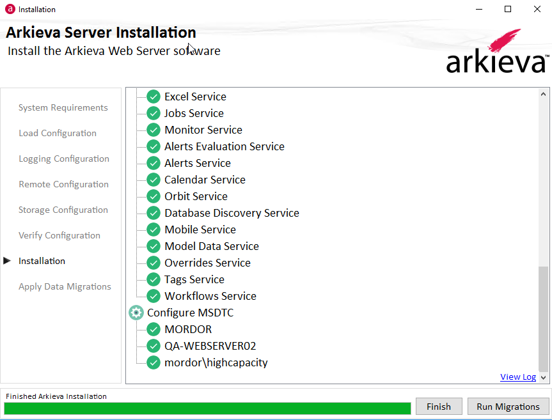
Task: Click the green check beside Jobs Service
Action: (154, 113)
